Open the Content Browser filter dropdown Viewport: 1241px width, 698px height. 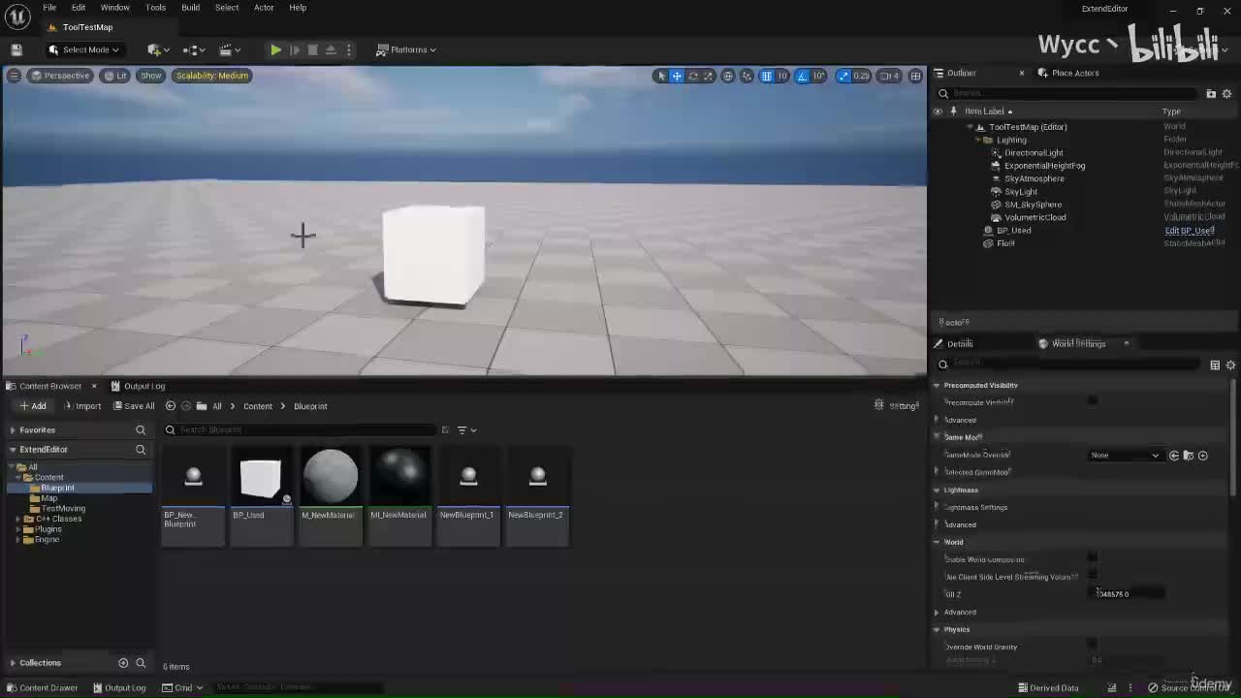click(466, 429)
